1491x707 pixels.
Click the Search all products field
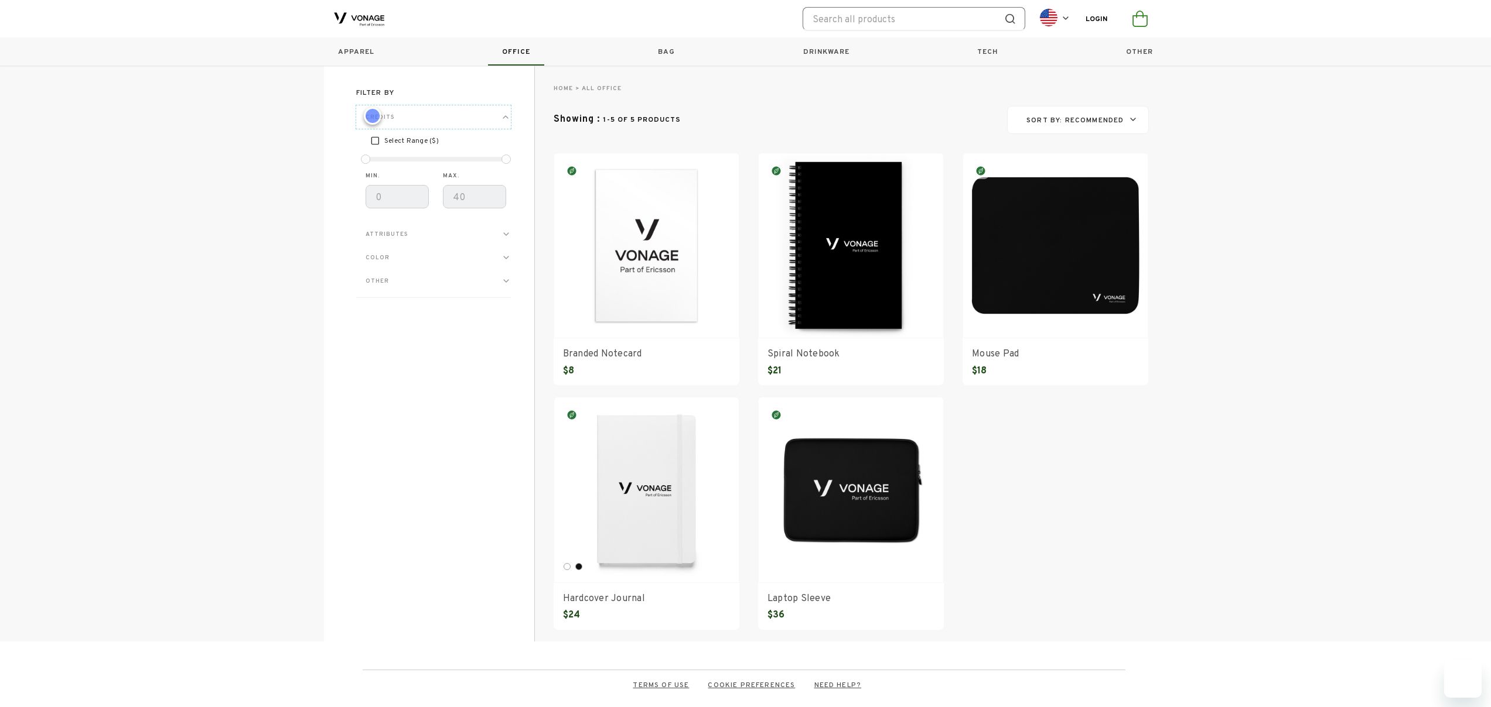[x=905, y=19]
